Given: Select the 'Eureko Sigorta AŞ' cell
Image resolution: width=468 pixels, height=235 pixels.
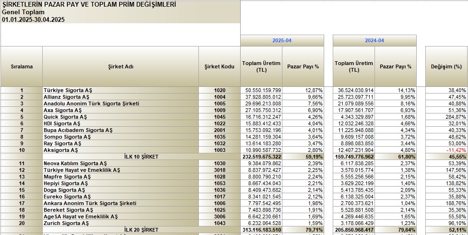Looking at the screenshot, I should click(121, 197).
